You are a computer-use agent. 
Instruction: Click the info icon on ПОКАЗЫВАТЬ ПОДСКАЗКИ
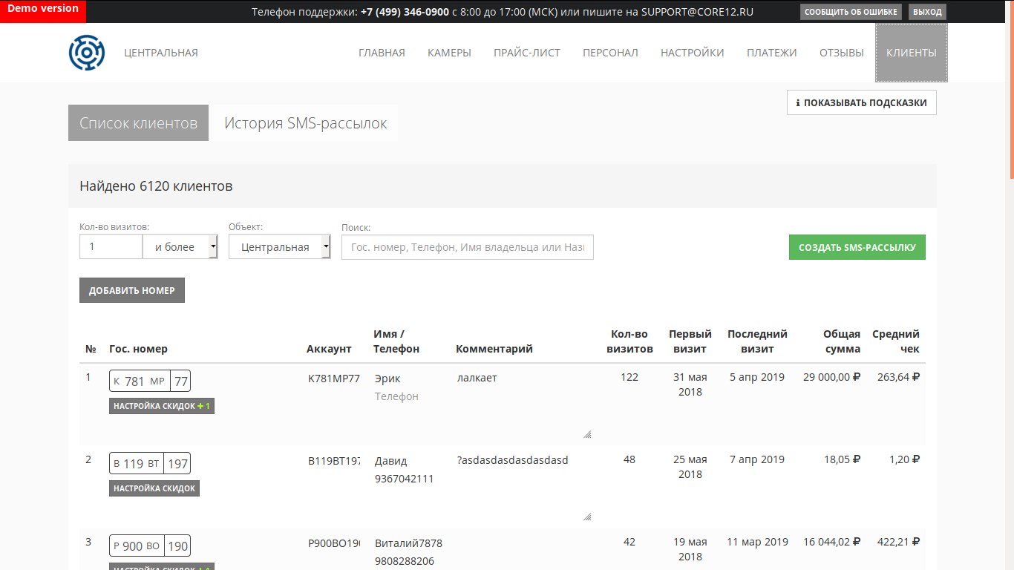(x=798, y=103)
